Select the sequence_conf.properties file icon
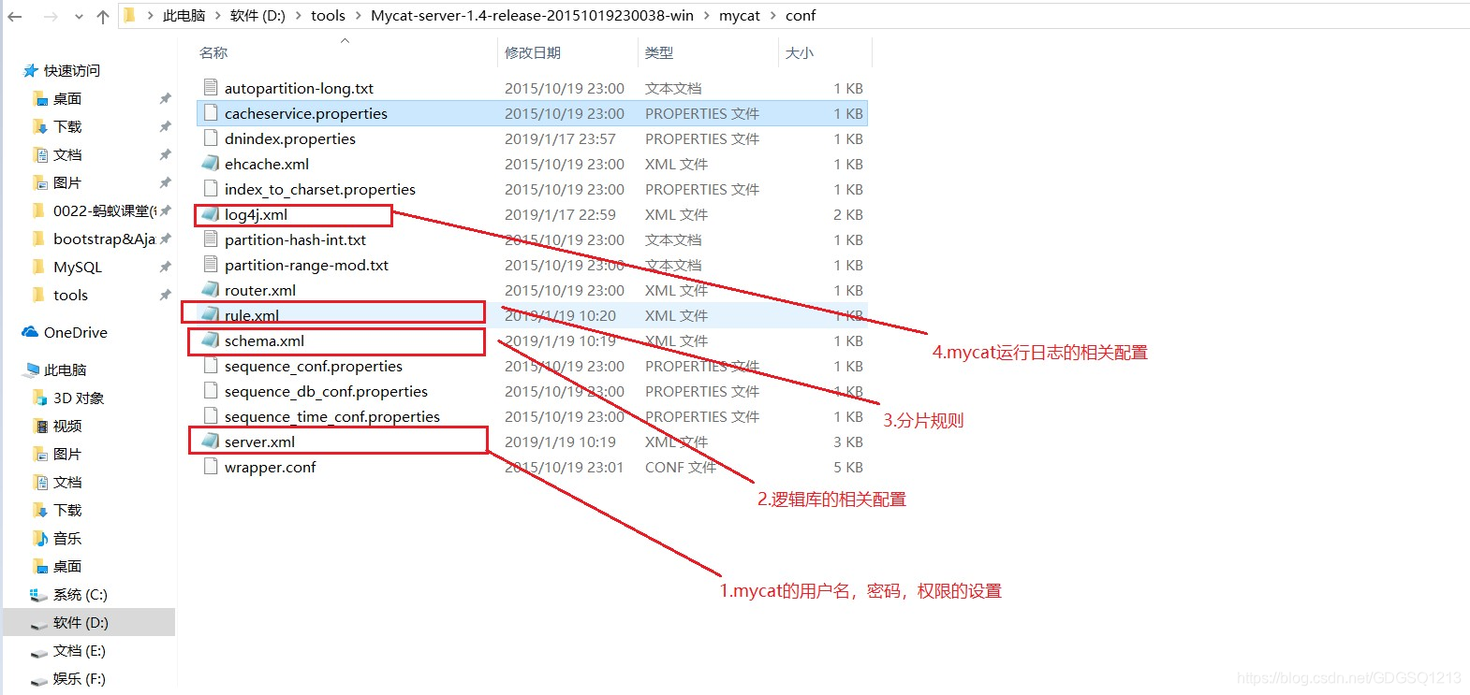The width and height of the screenshot is (1470, 695). click(211, 366)
